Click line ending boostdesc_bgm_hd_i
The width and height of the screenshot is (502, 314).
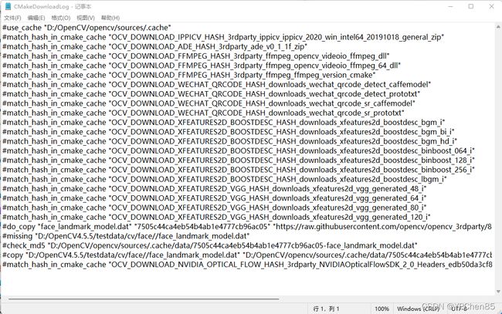[229, 141]
